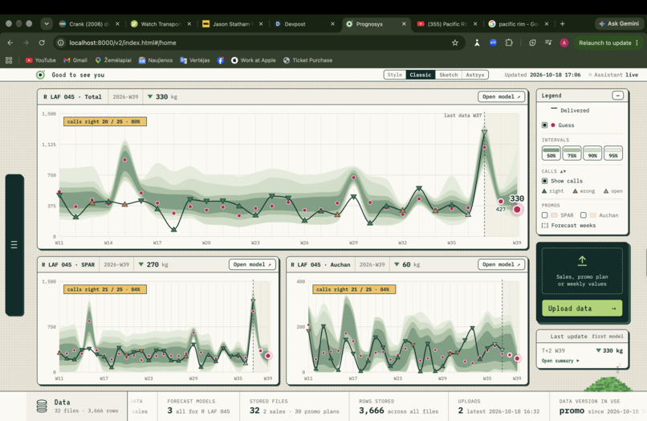The height and width of the screenshot is (421, 647).
Task: Switch to the Jason Statham browser tab
Action: 233,24
